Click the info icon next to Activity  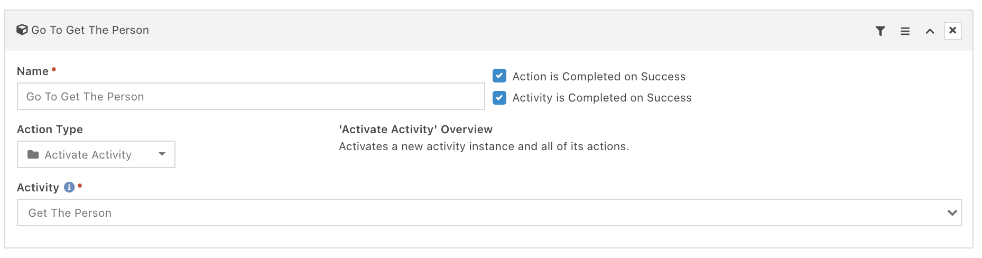click(x=69, y=187)
